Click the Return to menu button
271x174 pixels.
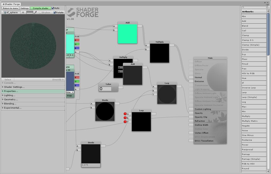[10, 8]
